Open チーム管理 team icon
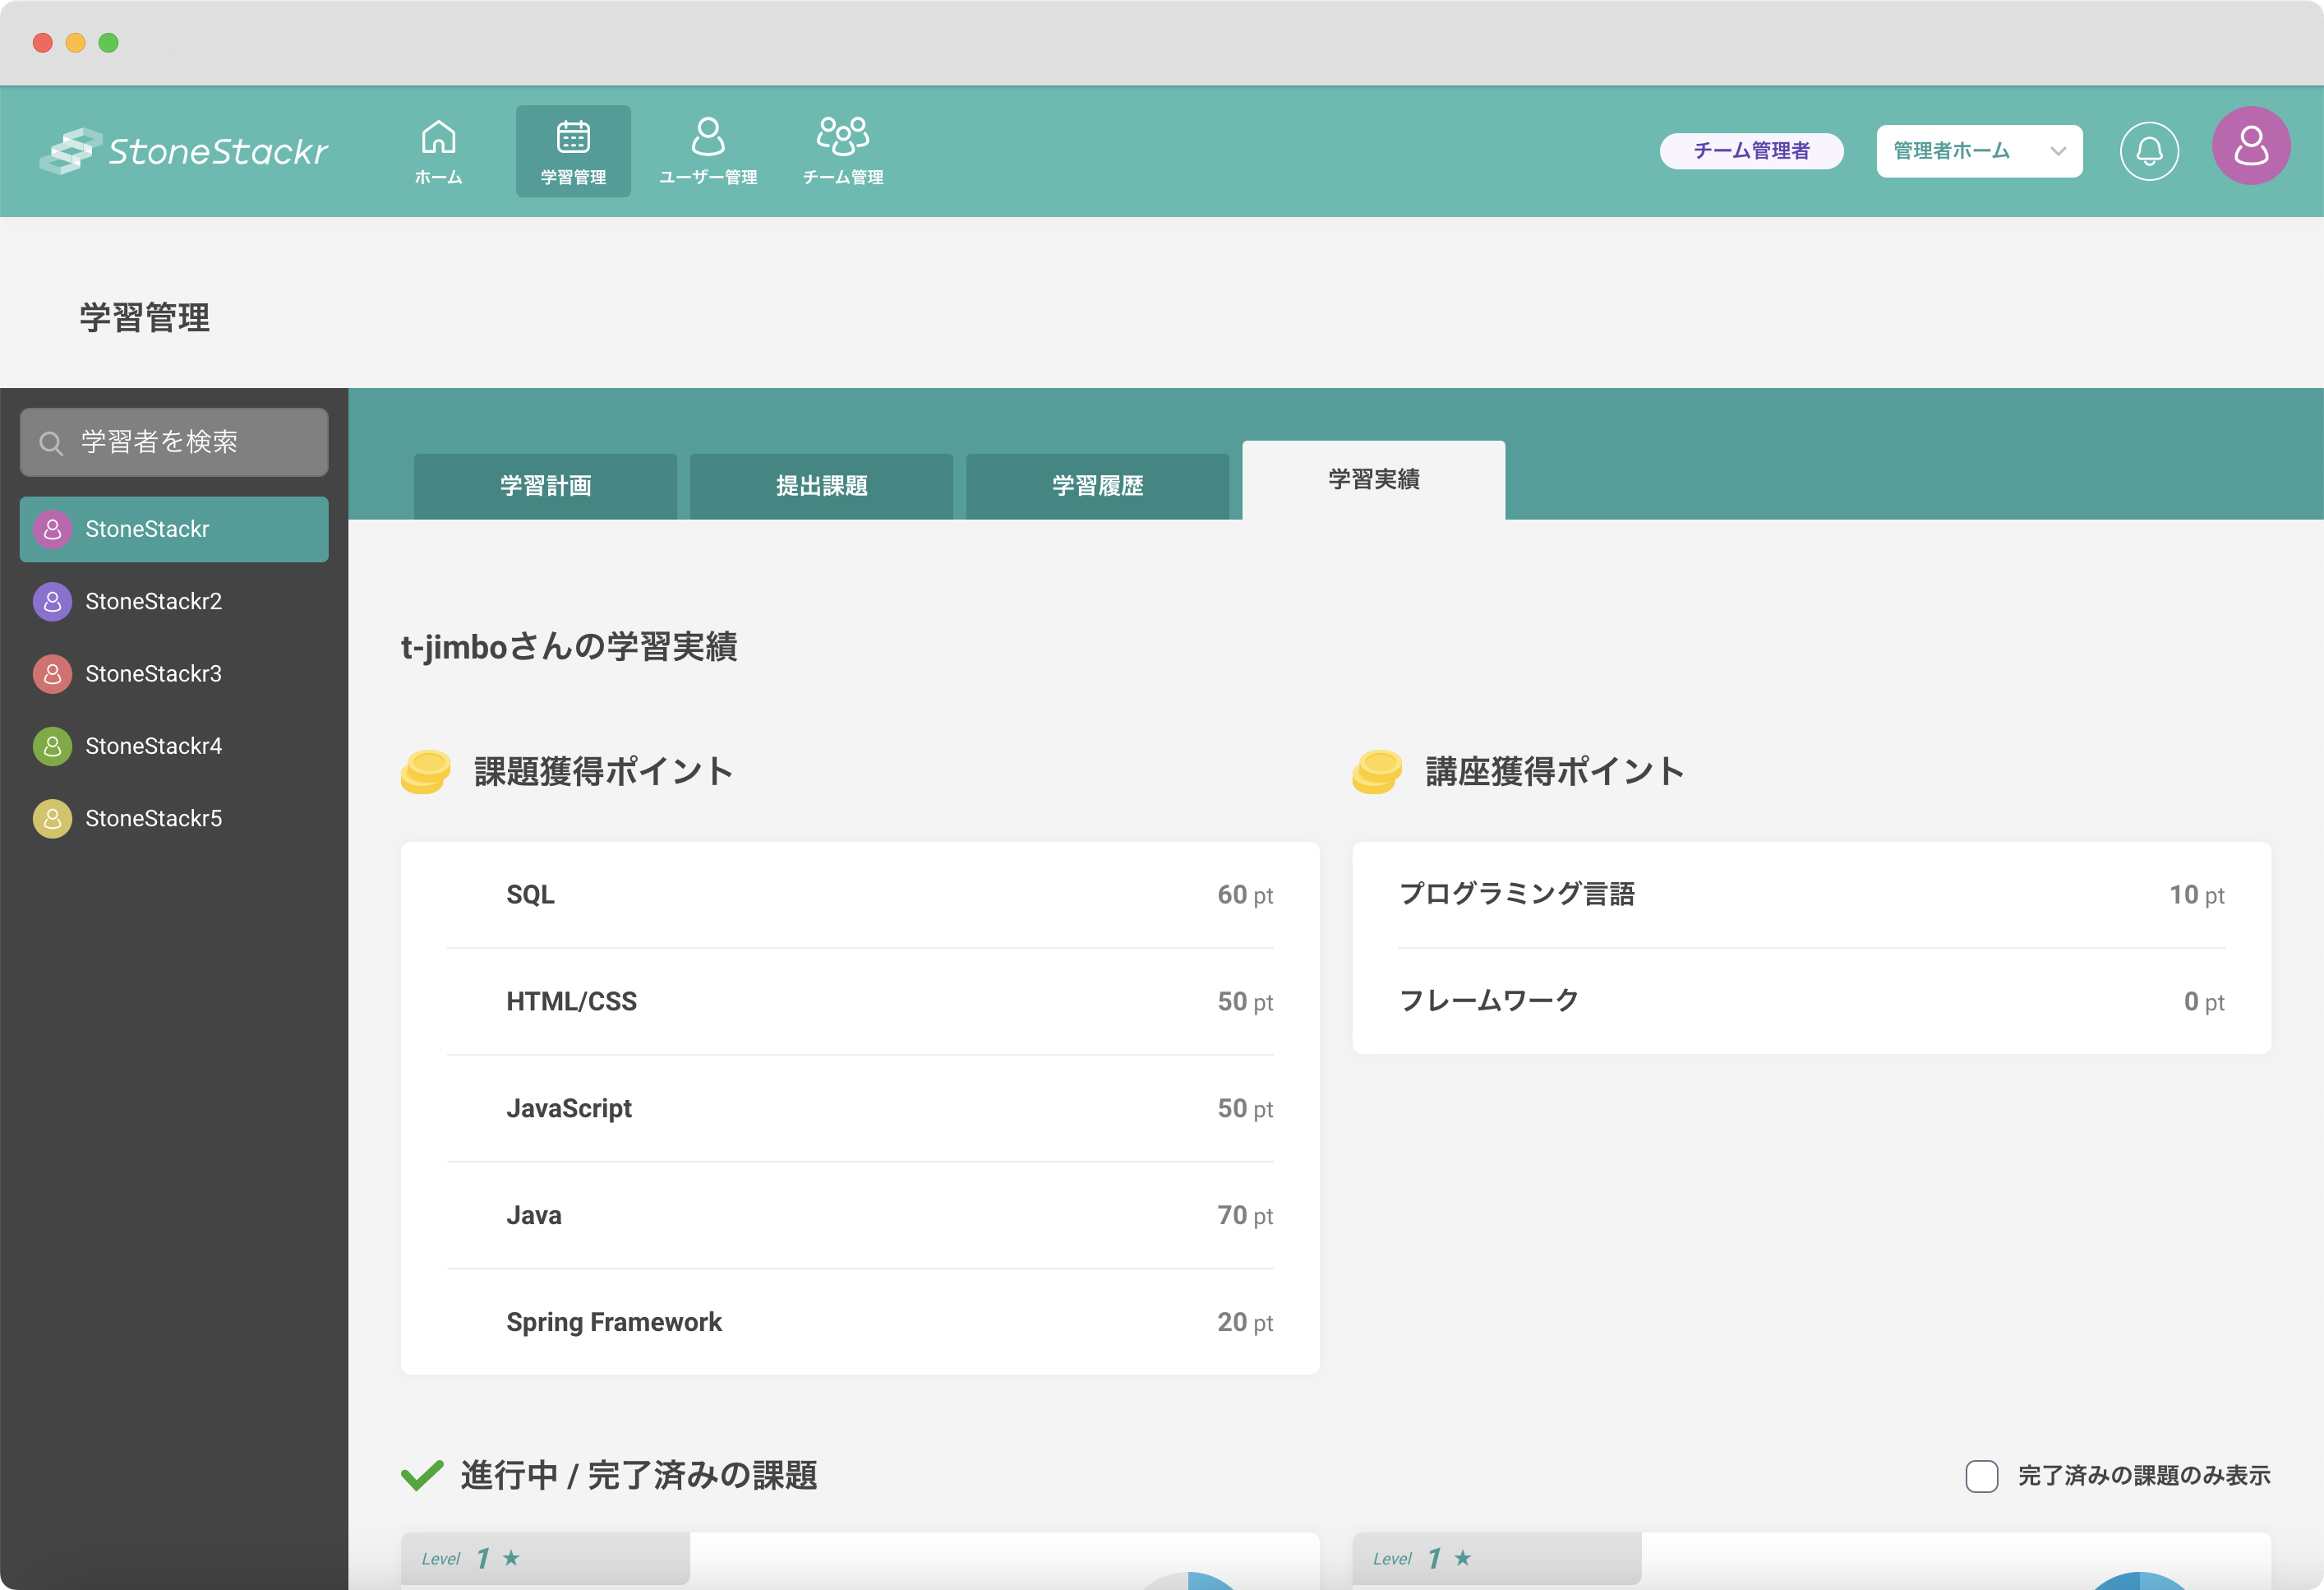2324x1590 pixels. (x=843, y=136)
